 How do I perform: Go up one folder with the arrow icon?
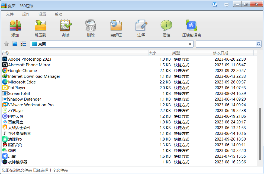pyautogui.click(x=7, y=44)
